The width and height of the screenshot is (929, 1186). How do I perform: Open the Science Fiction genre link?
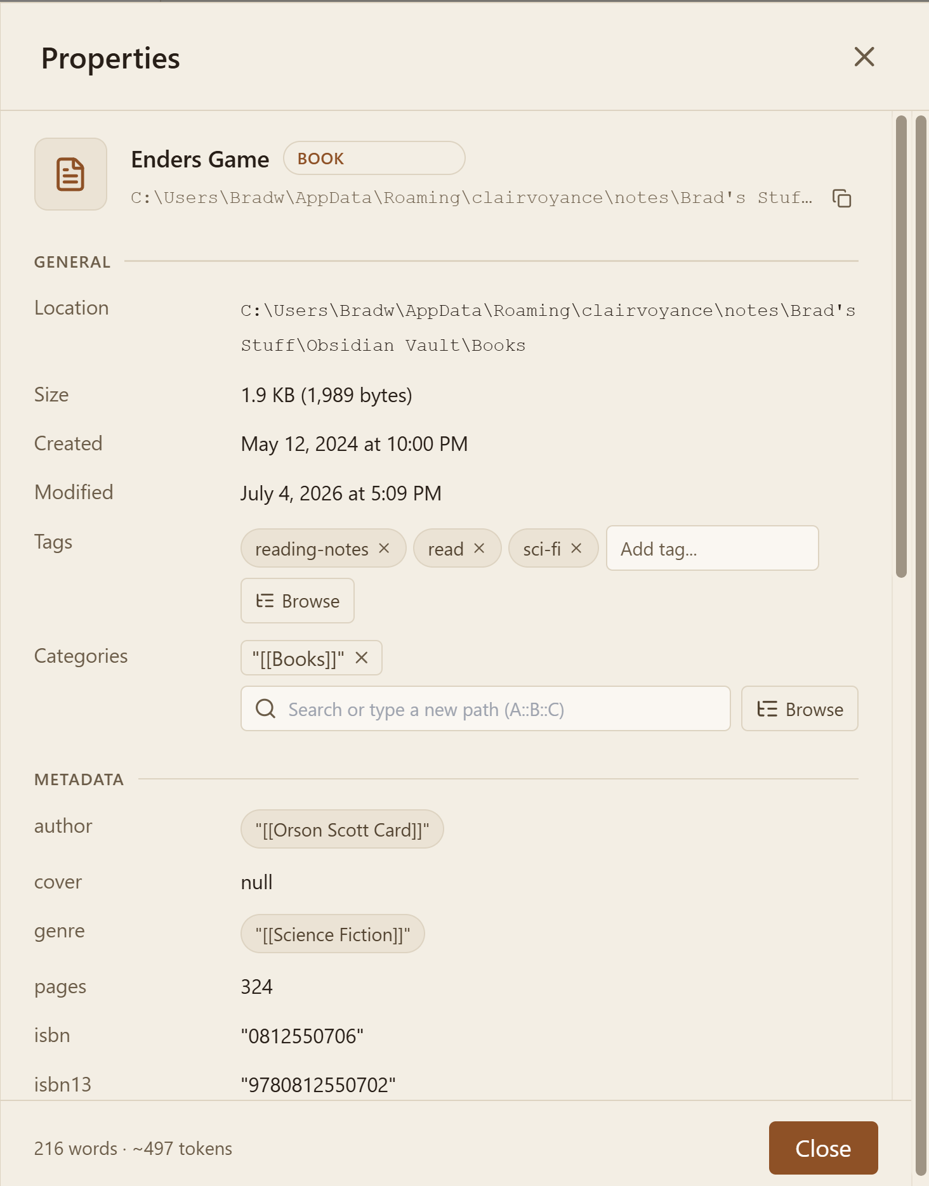[333, 934]
